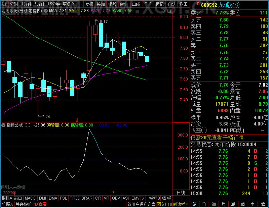Open 关联报价 related quotes

point(24,204)
